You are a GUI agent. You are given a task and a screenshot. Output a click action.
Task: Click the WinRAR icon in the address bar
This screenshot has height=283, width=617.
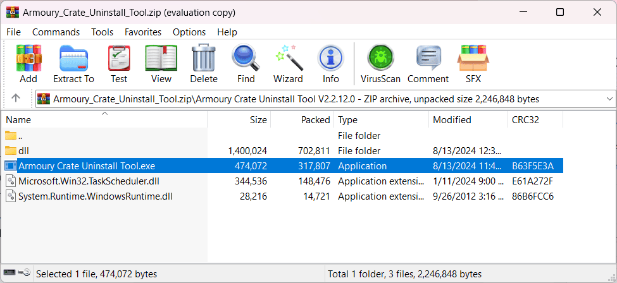[44, 99]
